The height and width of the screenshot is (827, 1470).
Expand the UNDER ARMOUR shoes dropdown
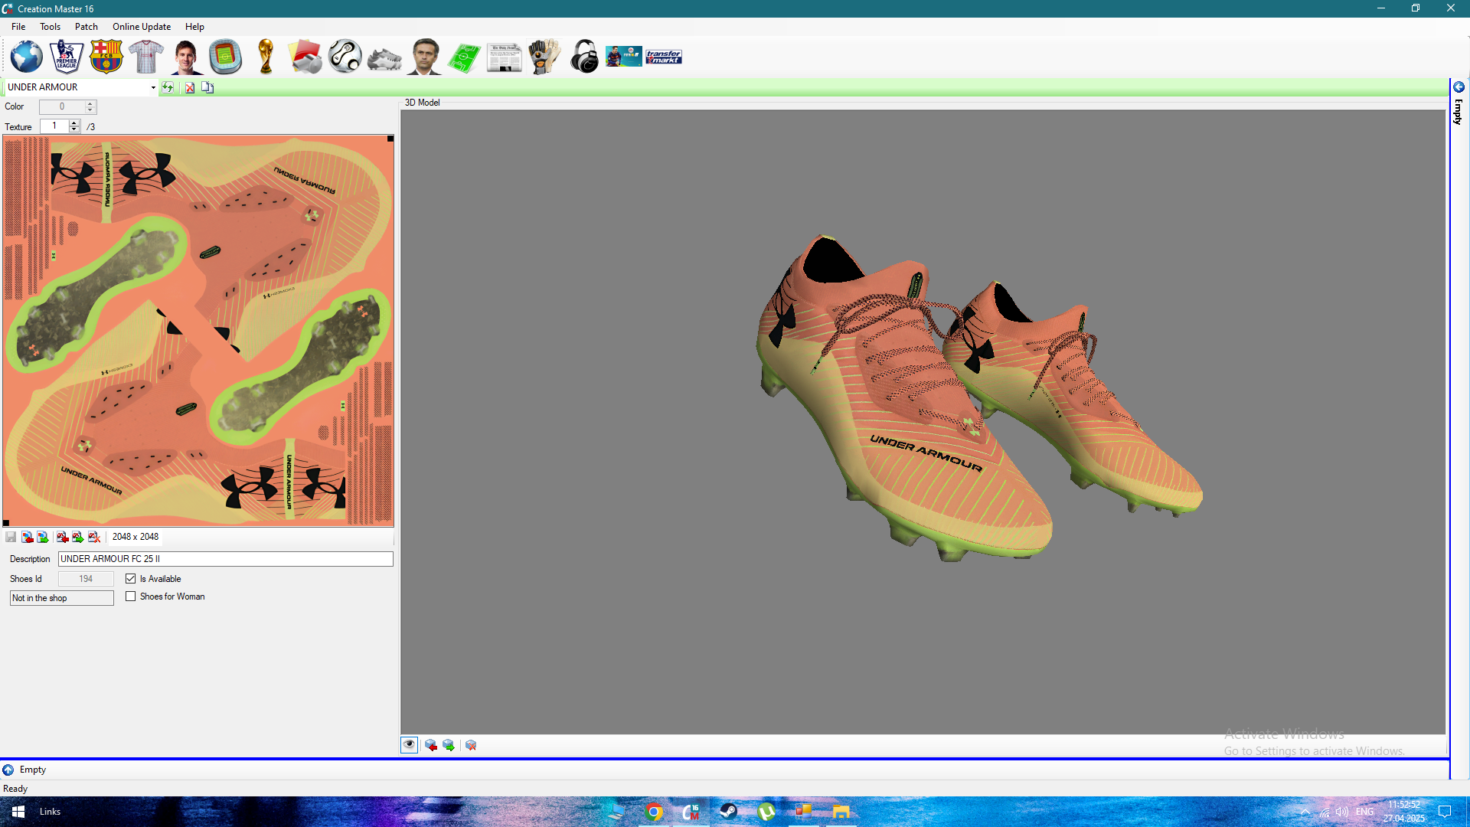point(153,87)
